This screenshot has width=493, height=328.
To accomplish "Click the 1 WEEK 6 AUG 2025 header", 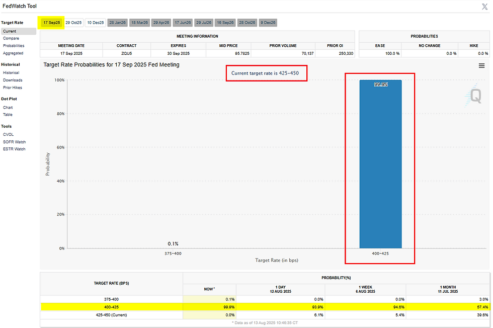I will [365, 289].
